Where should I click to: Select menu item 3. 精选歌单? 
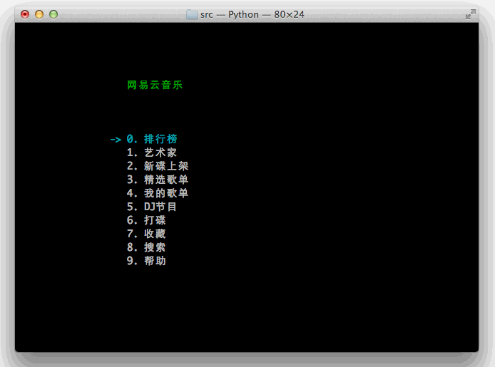(x=158, y=180)
